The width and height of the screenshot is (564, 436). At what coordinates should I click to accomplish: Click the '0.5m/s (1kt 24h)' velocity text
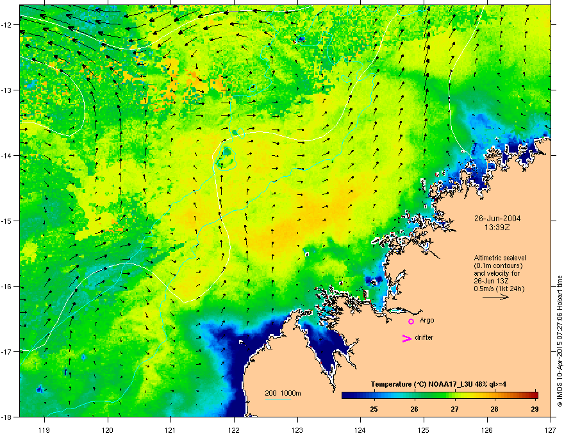[x=499, y=289]
